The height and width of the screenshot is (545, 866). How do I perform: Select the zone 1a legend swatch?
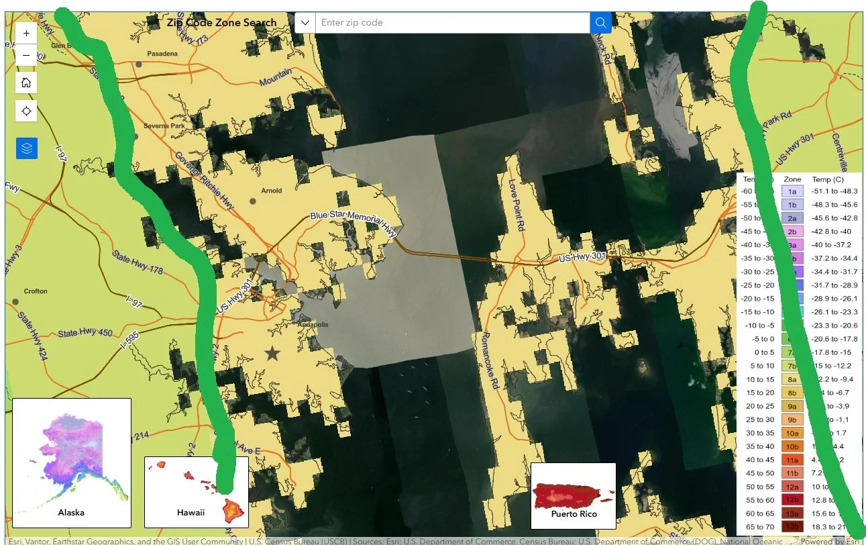point(792,191)
